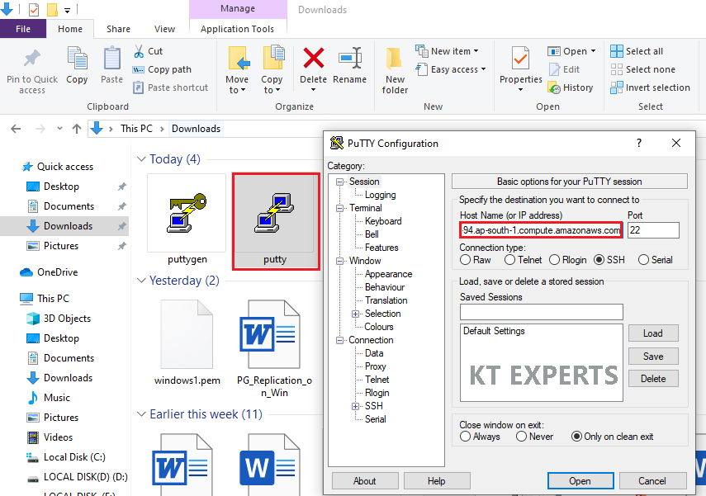Click the Open button in PuTTY
Image resolution: width=706 pixels, height=496 pixels.
[580, 480]
